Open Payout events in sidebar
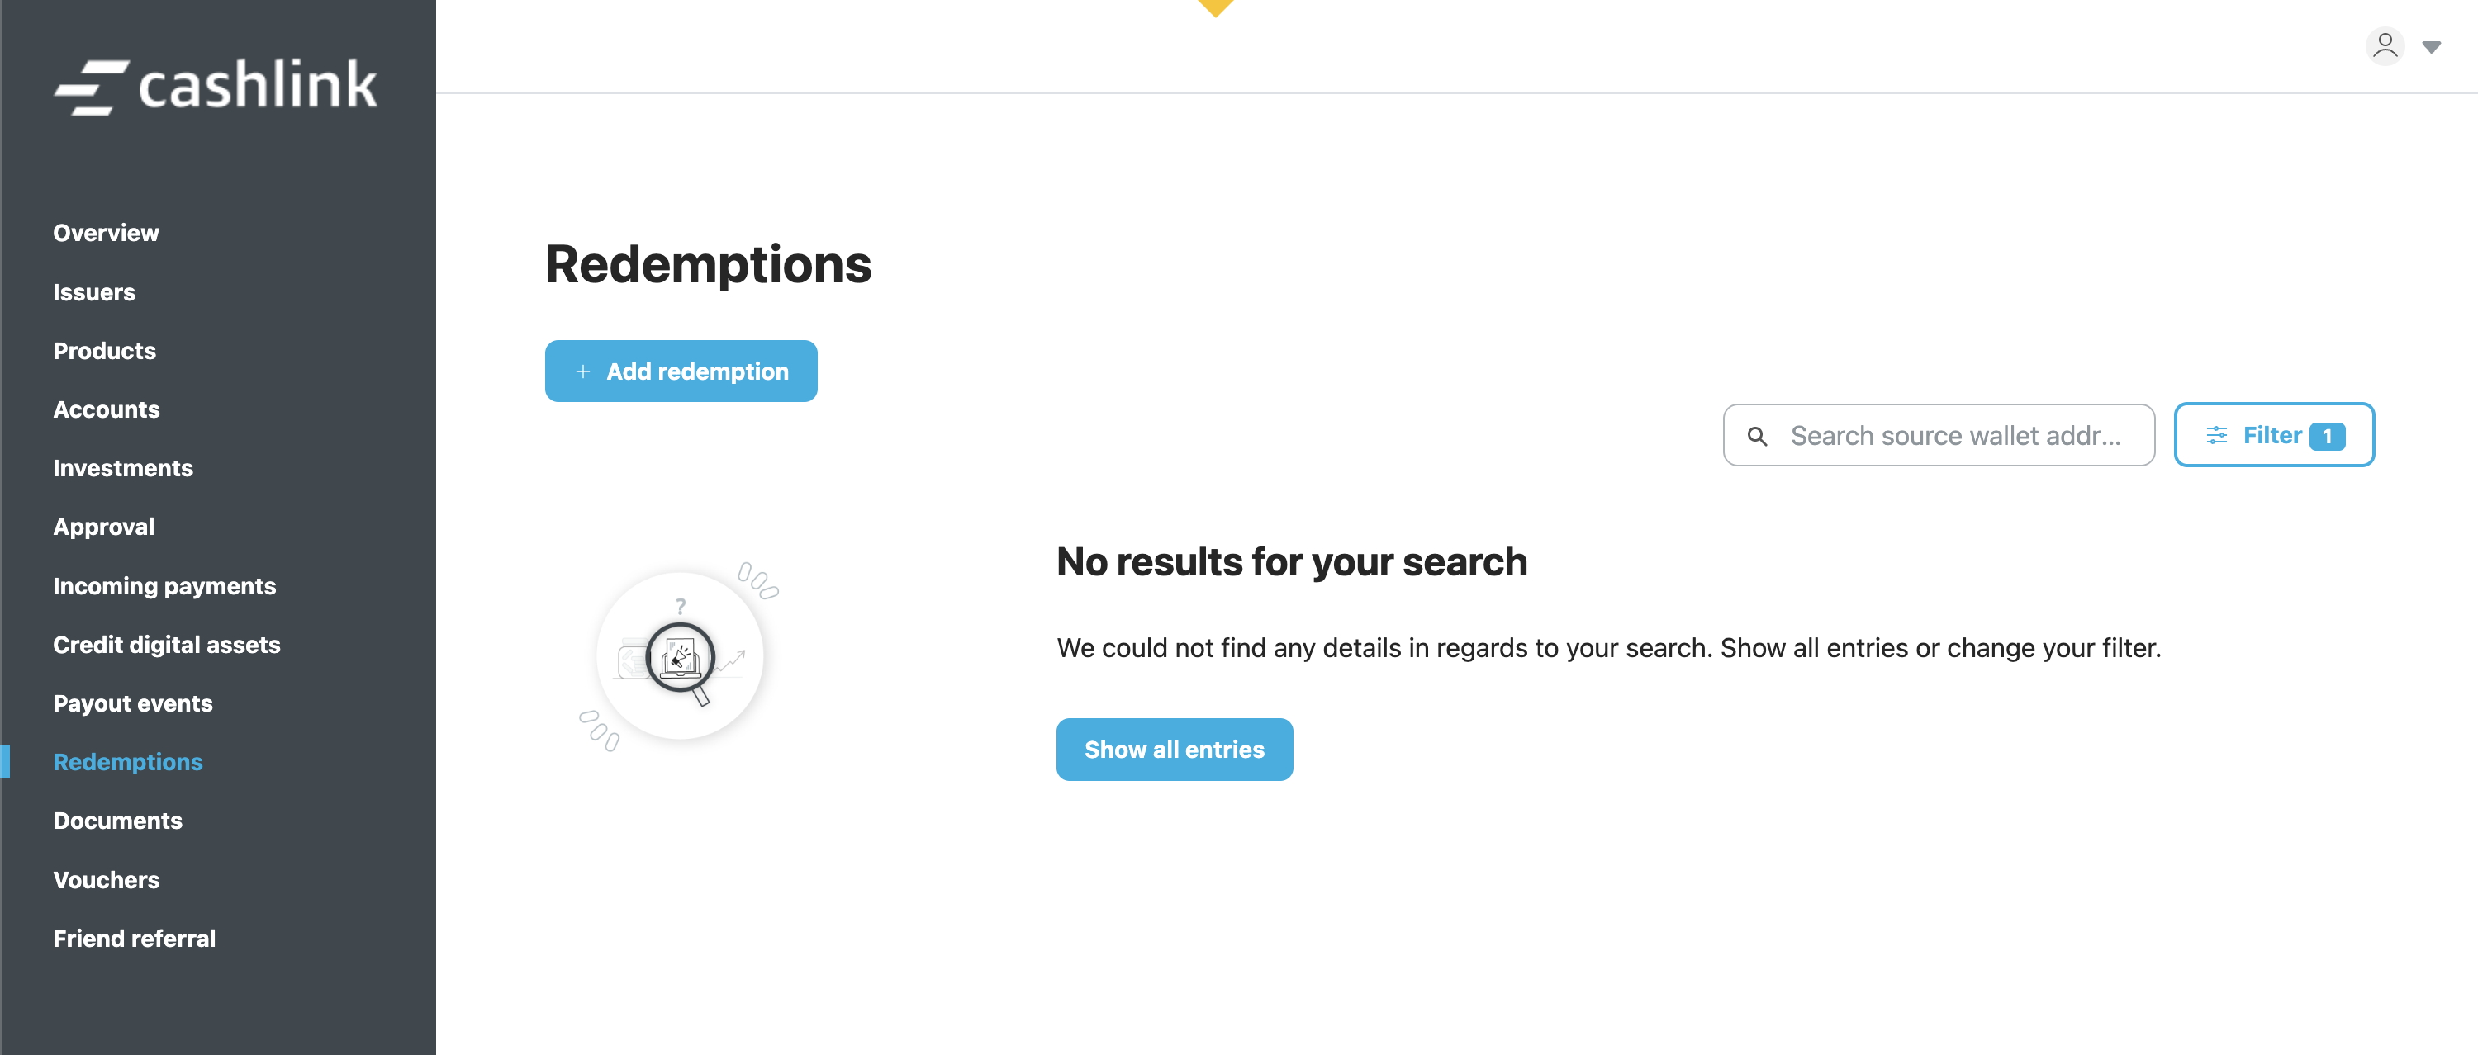Image resolution: width=2478 pixels, height=1055 pixels. pos(133,704)
